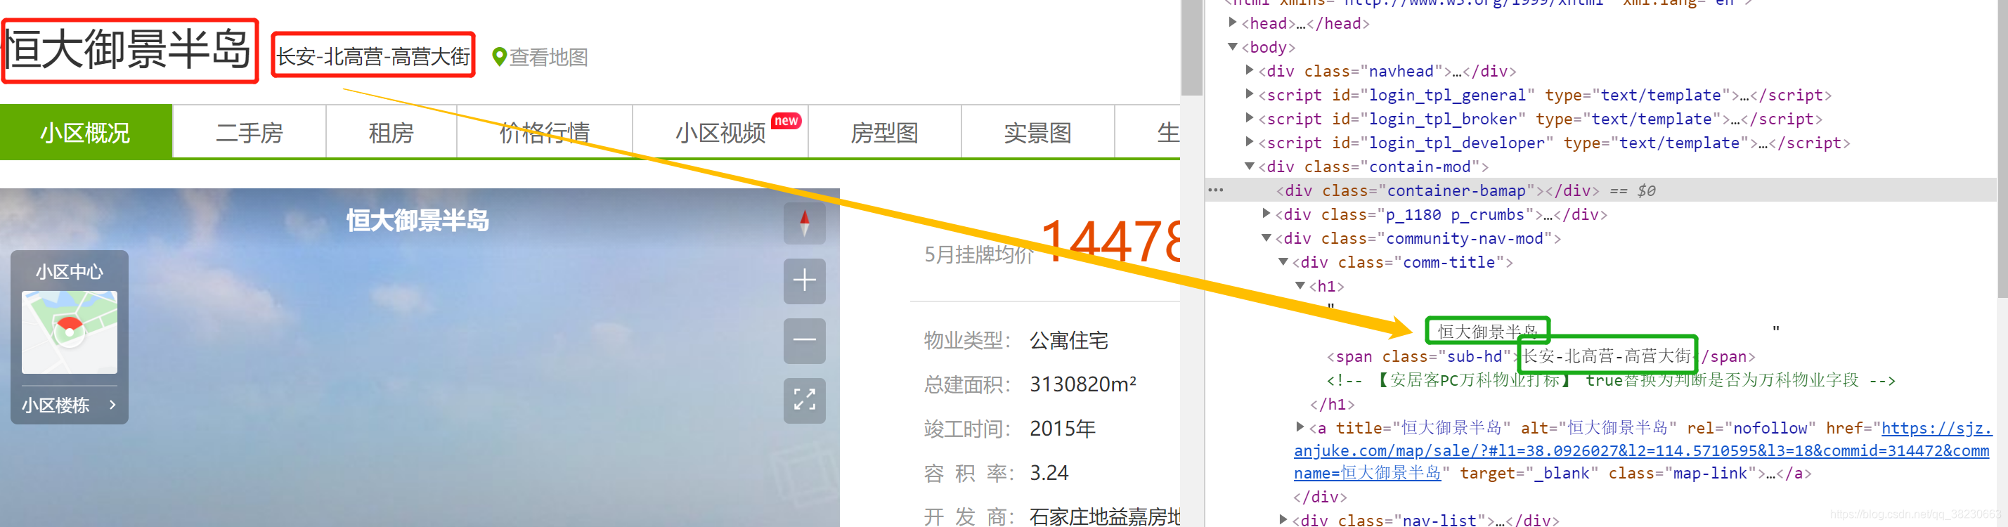Image resolution: width=2008 pixels, height=527 pixels.
Task: Click the 小区中心 map thumbnail
Action: click(70, 332)
